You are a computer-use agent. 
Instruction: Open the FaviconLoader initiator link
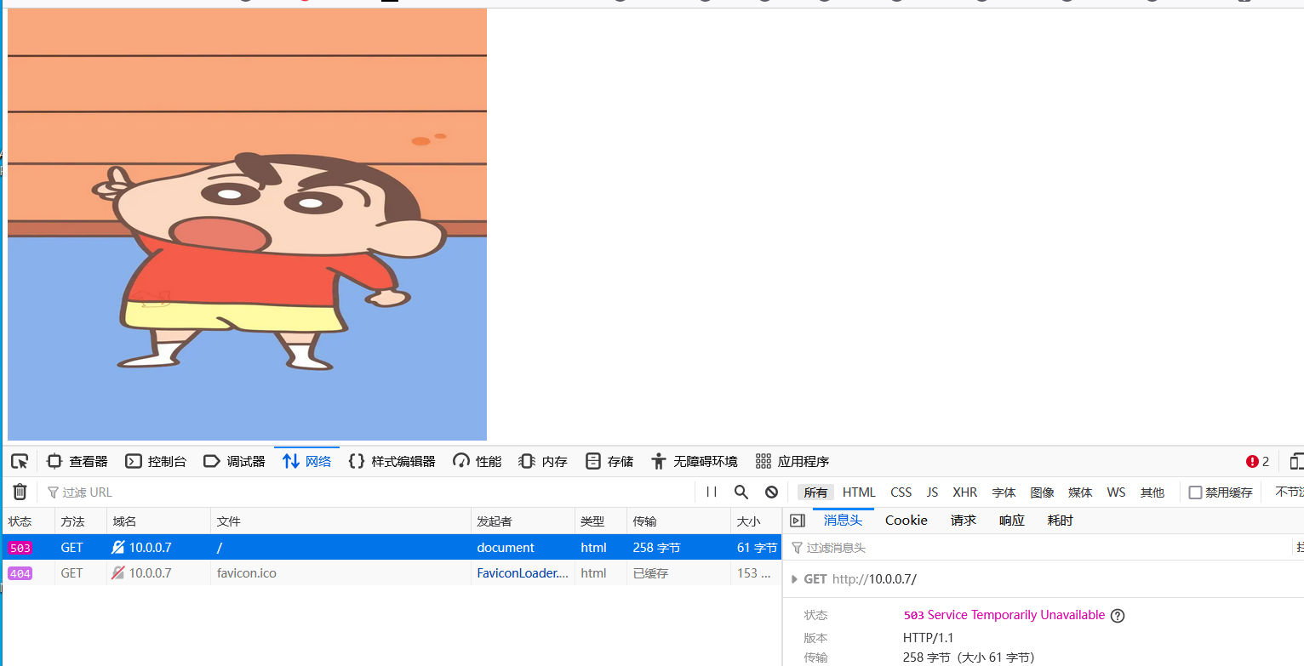click(522, 573)
